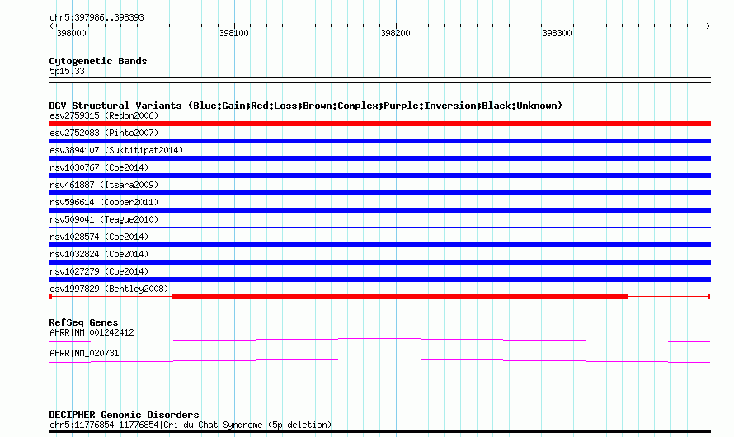The width and height of the screenshot is (734, 437).
Task: Click right red end marker of esv1997829
Action: [x=708, y=297]
